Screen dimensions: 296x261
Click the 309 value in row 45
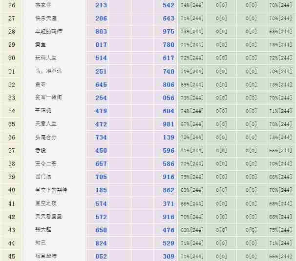[x=169, y=256]
